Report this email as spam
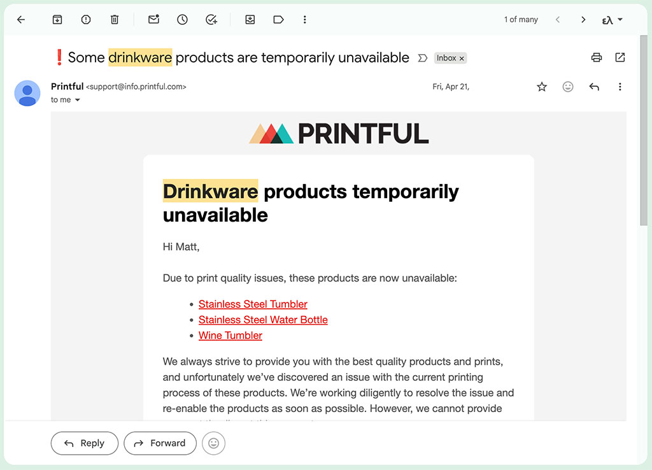652x470 pixels. click(85, 19)
